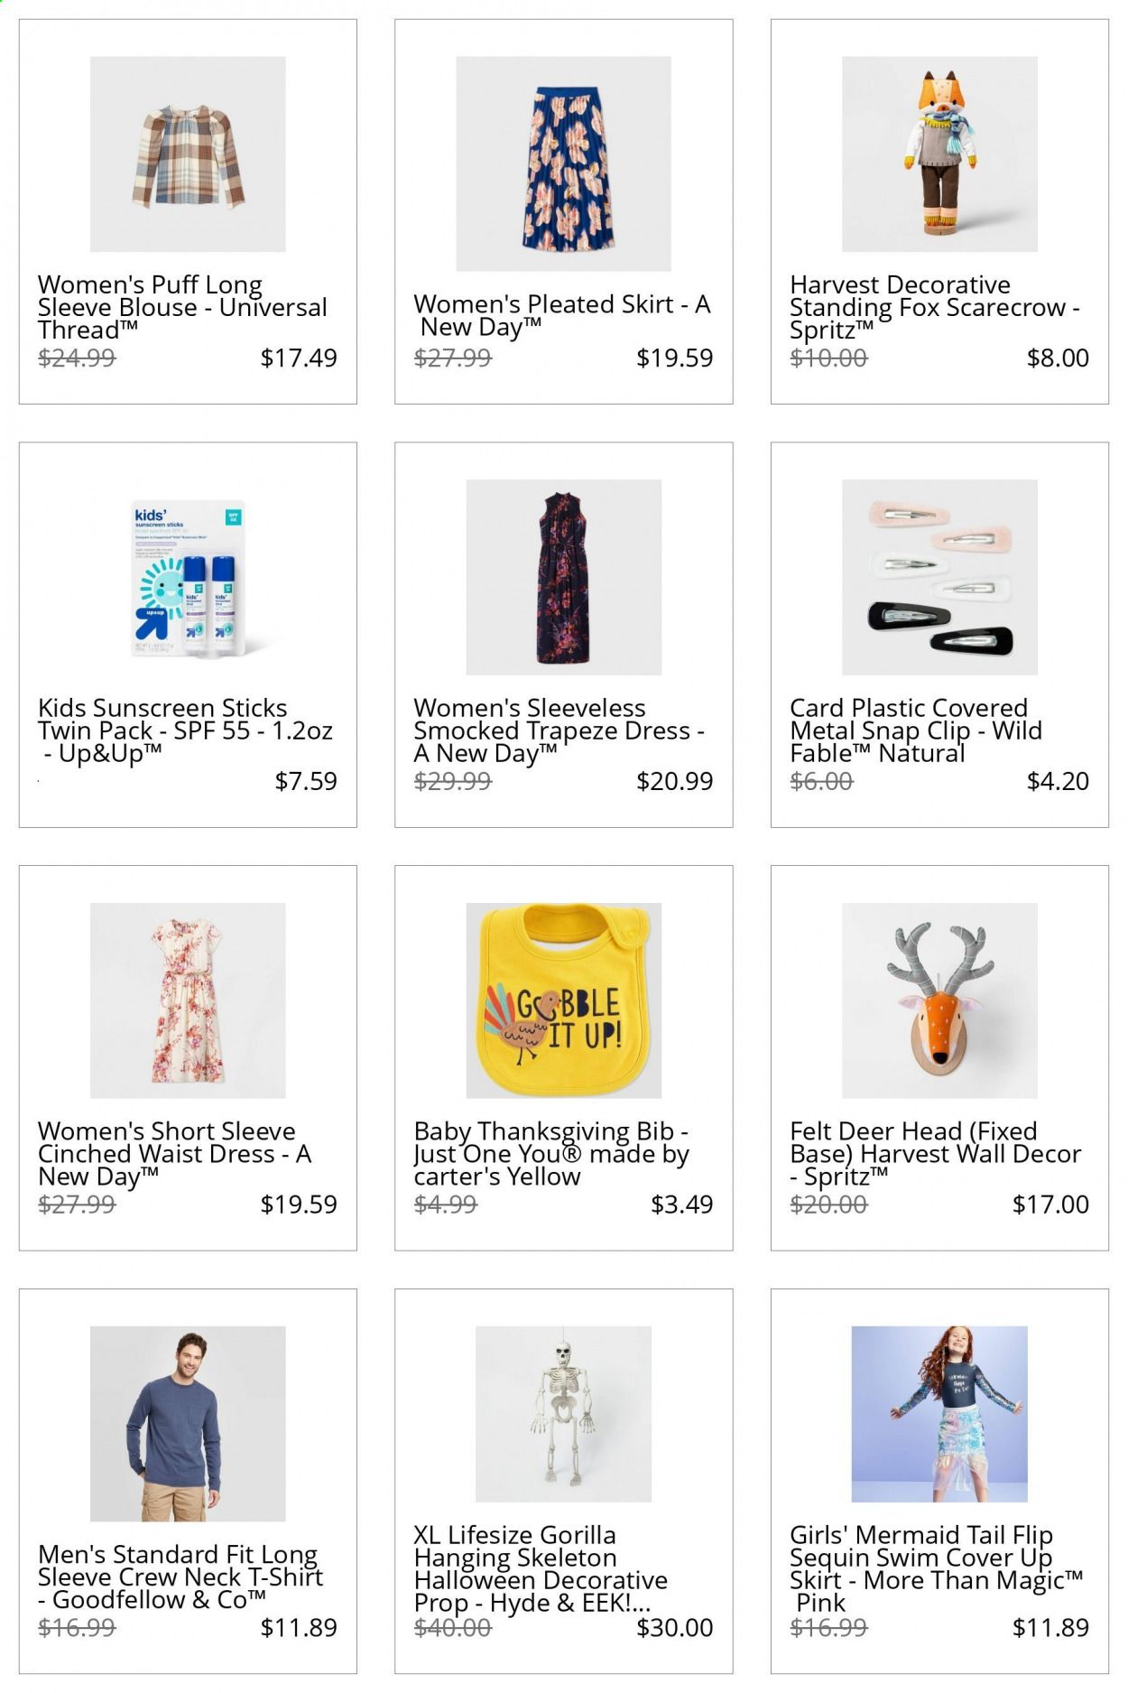Open Harvest Decorative Standing Fox Scarecrow link

pos(935,308)
